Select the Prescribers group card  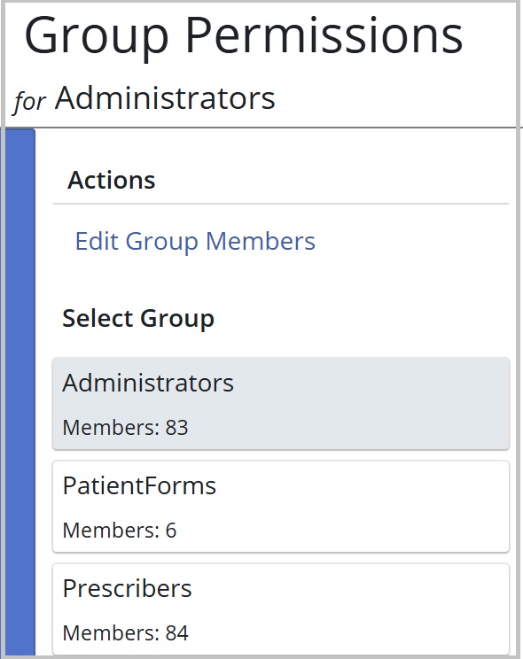coord(281,609)
